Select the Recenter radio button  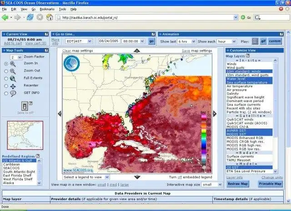(x=6, y=86)
